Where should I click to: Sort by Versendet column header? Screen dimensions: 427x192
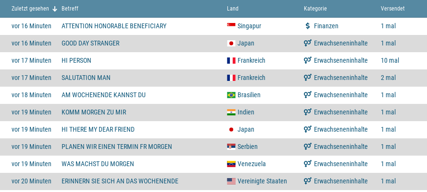tap(392, 9)
